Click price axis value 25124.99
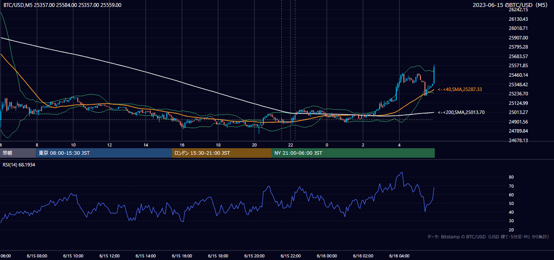Screen dimensions: 554x260 [518, 103]
